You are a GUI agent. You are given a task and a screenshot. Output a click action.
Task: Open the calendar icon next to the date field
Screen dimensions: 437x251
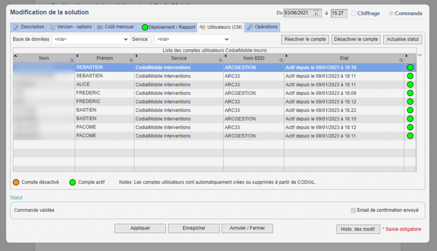tap(316, 13)
